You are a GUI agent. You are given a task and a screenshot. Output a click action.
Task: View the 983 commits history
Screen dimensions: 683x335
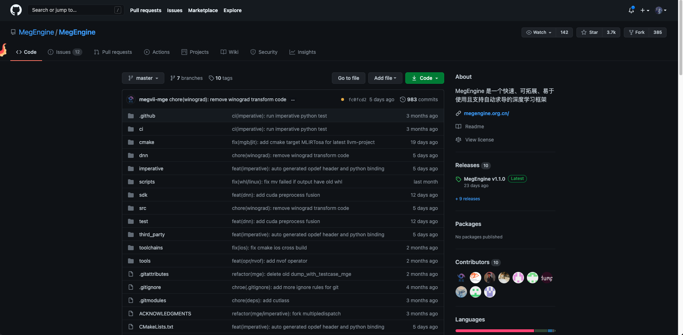coord(419,99)
